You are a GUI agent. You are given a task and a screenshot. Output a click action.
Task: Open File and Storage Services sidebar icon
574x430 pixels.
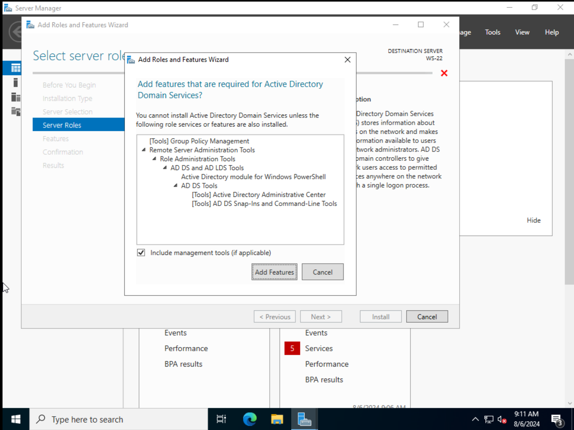[x=16, y=111]
